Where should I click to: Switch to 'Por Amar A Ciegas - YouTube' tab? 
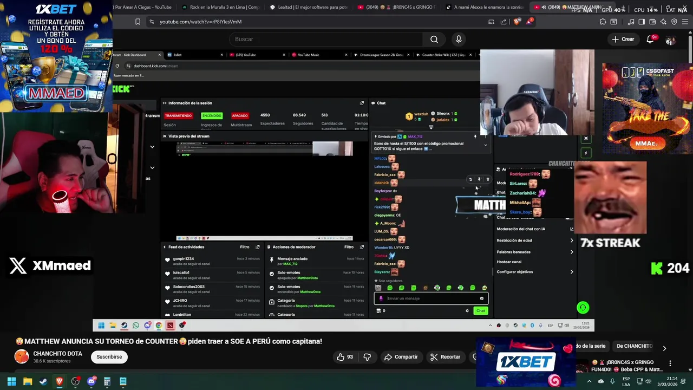point(142,7)
